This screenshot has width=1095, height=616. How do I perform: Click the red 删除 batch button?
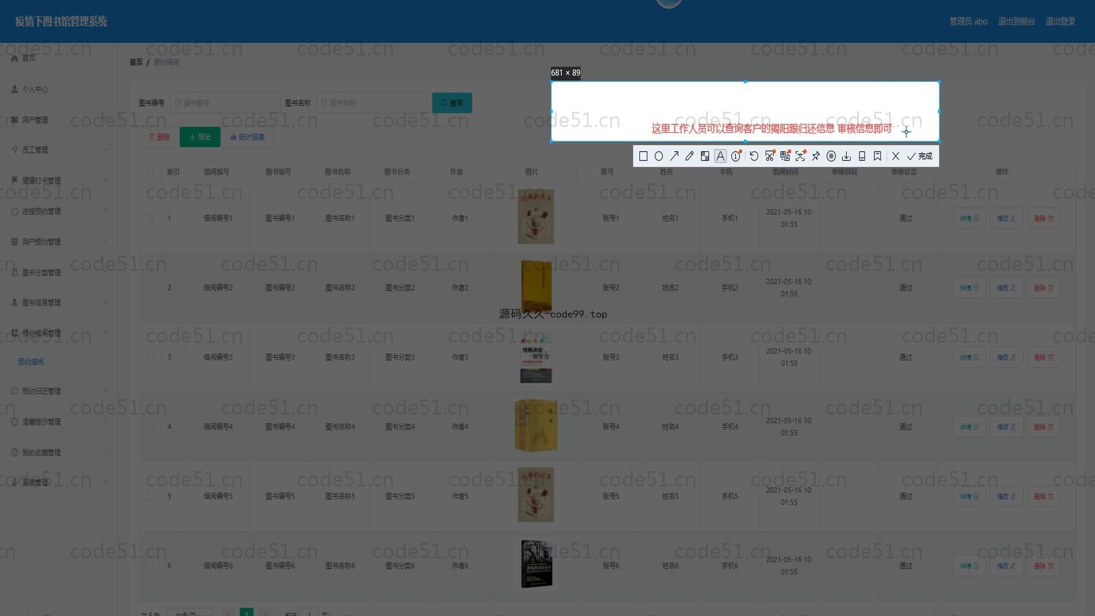(159, 137)
